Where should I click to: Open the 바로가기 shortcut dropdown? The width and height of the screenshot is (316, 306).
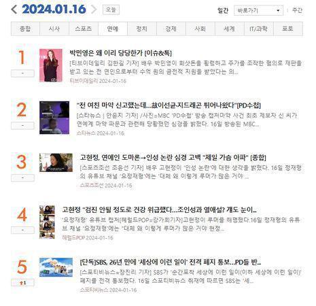[x=258, y=10]
